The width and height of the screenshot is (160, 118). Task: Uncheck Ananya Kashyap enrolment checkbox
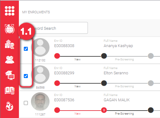26,49
